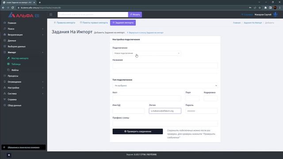This screenshot has width=283, height=159.
Task: Click the technical support request link
Action: (x=23, y=147)
